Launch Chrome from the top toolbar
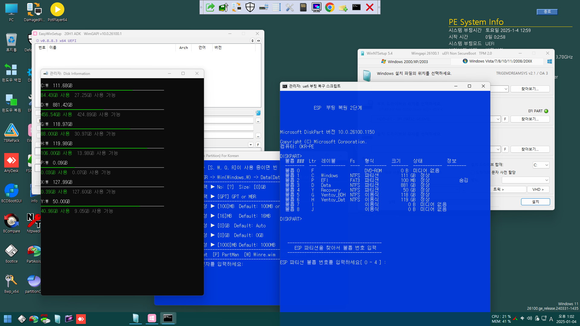 coord(330,7)
